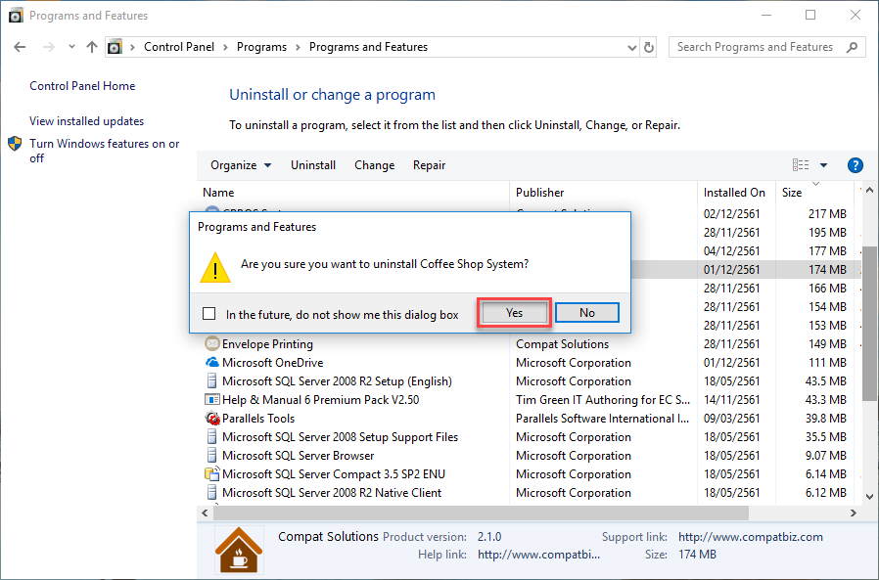Viewport: 879px width, 580px height.
Task: Select Parallels Tools in the list
Action: [530, 418]
